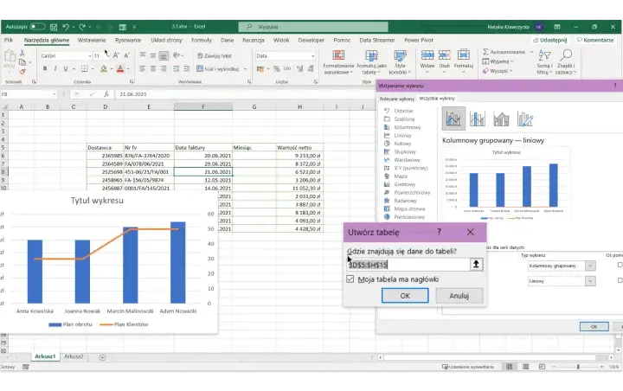Open the Calibri font name dropdown
This screenshot has height=391, width=623.
coord(90,56)
